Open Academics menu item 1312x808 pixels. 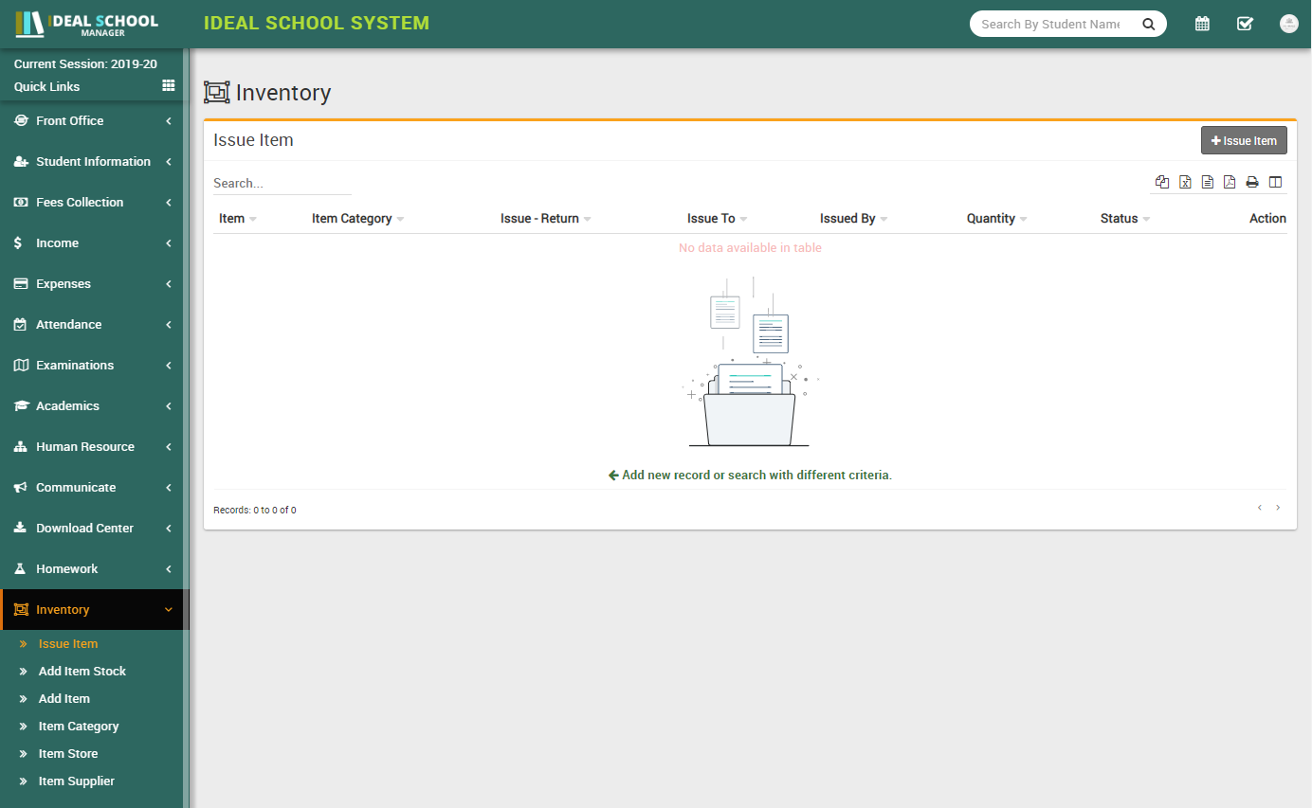(95, 405)
